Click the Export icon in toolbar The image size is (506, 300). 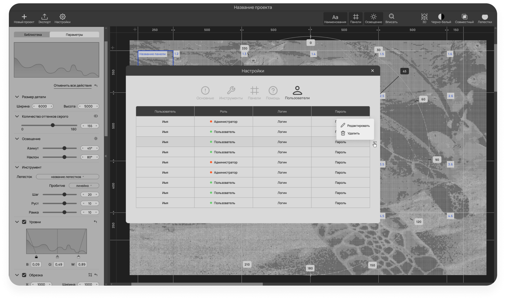coord(44,17)
